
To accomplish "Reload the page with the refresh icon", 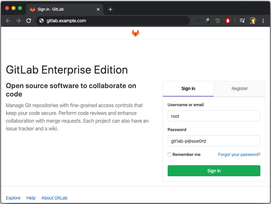I will pos(29,21).
